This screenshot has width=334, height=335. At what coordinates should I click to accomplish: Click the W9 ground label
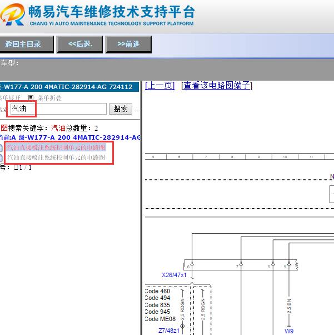click(x=289, y=331)
